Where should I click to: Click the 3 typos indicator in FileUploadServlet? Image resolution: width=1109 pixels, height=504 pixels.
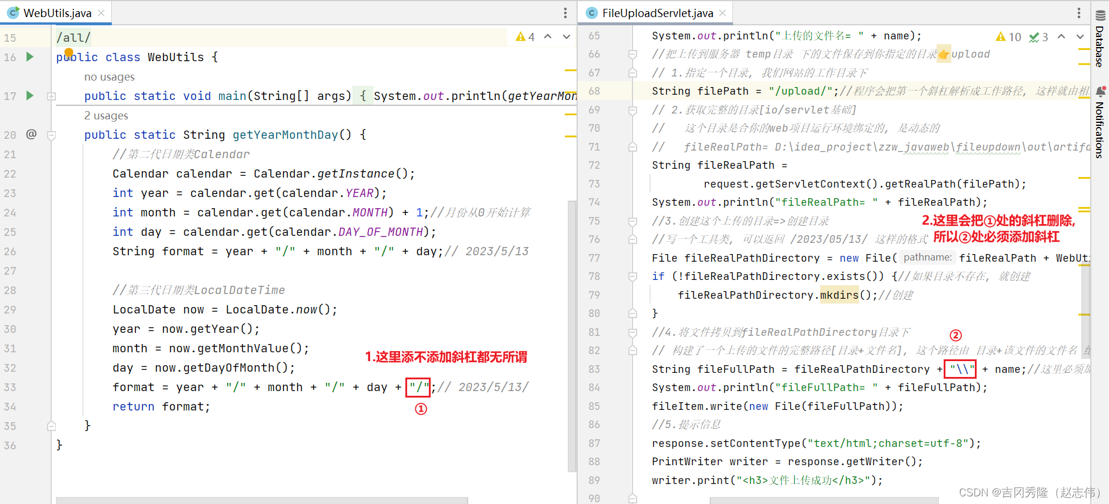1038,37
